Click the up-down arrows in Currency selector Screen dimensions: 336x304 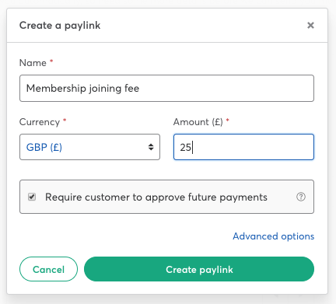coord(151,147)
